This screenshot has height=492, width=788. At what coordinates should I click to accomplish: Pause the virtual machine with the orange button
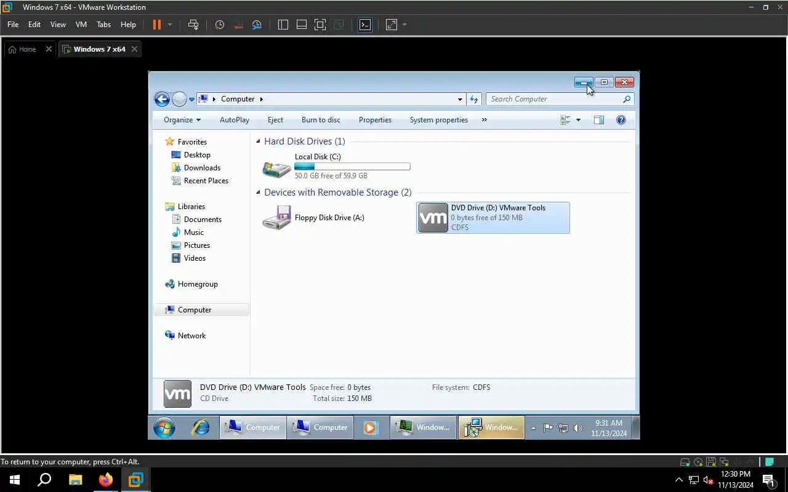(156, 25)
